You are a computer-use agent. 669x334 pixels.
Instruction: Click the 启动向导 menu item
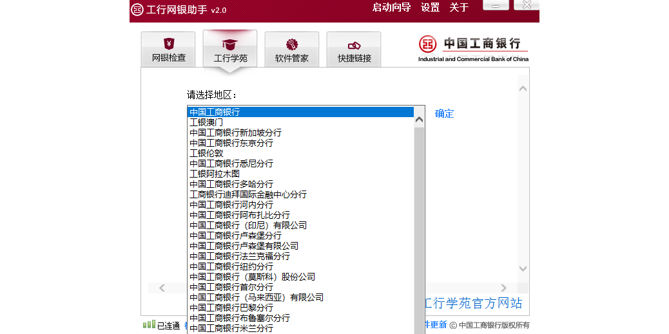[x=391, y=7]
